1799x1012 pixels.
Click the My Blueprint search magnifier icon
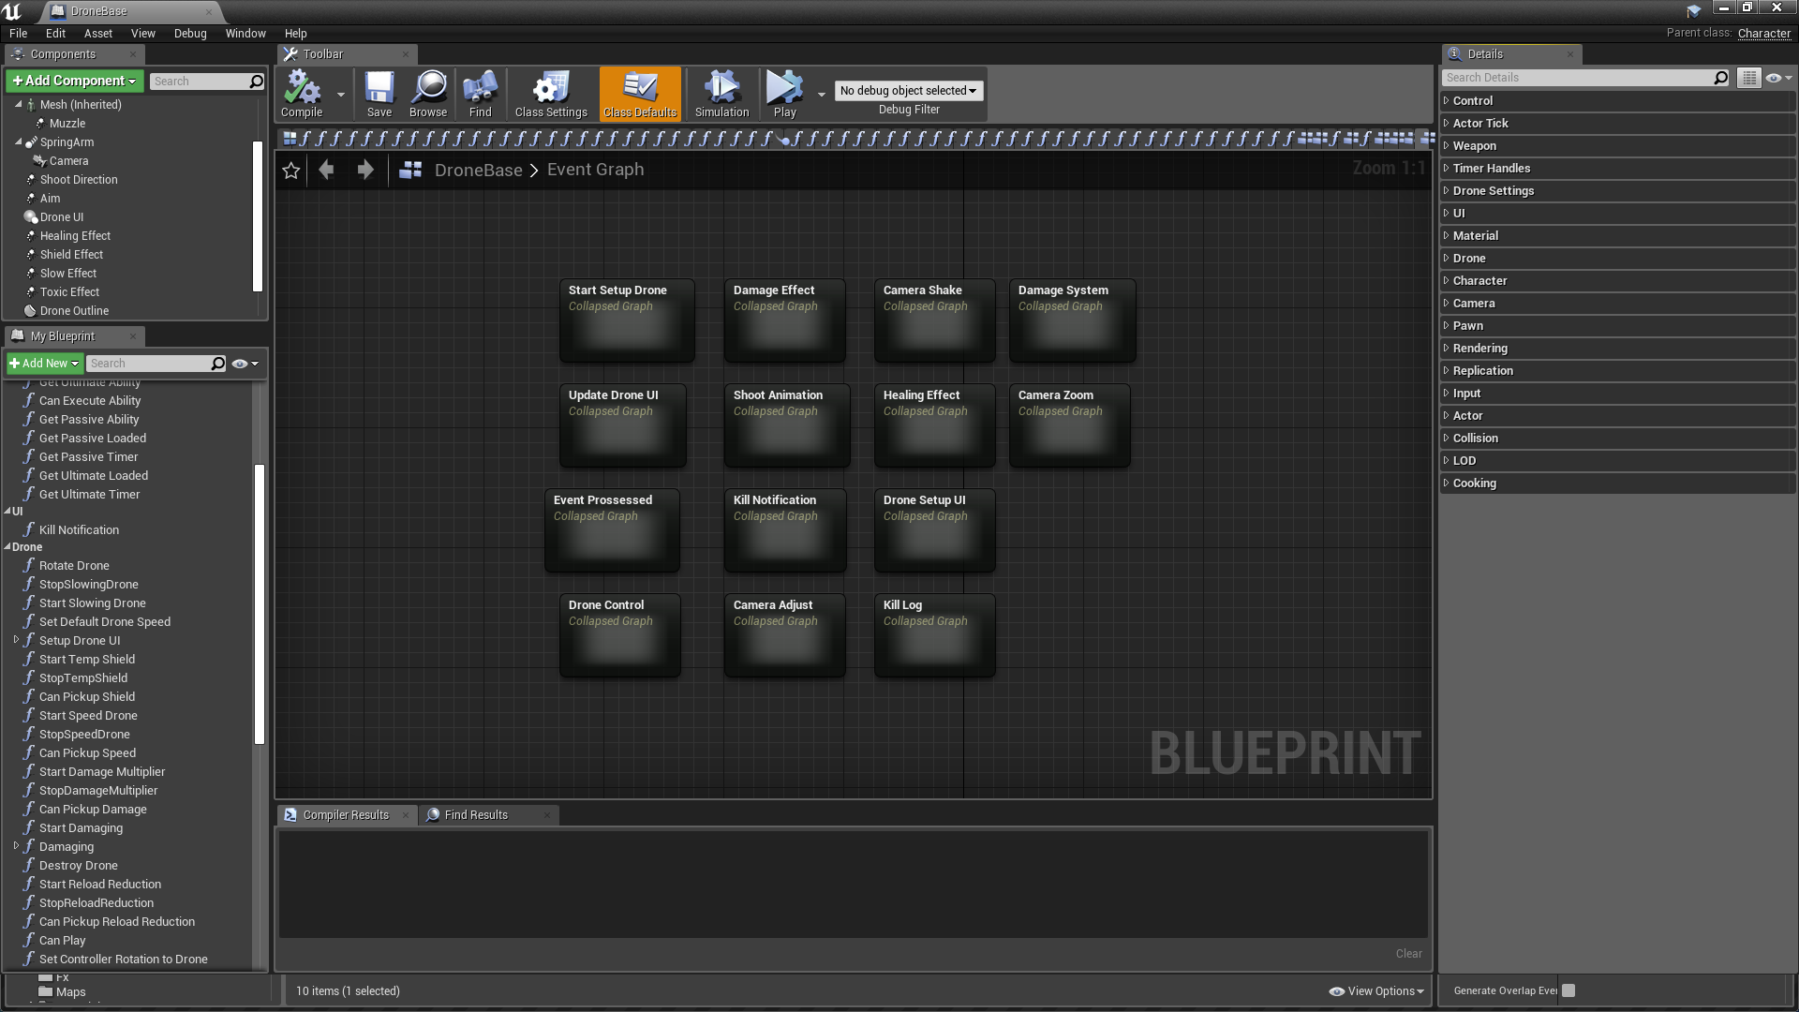218,364
